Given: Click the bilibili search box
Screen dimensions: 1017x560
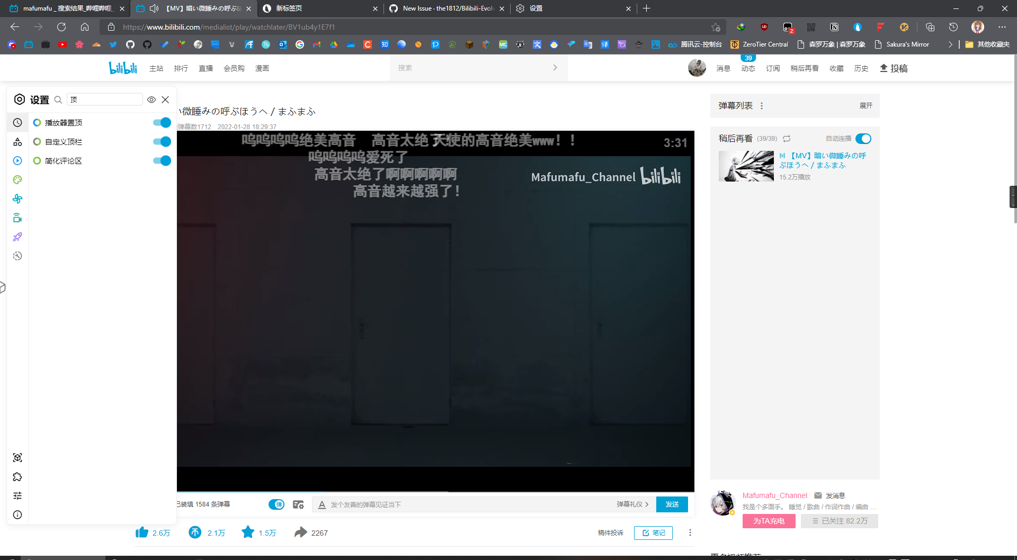Looking at the screenshot, I should (x=479, y=68).
